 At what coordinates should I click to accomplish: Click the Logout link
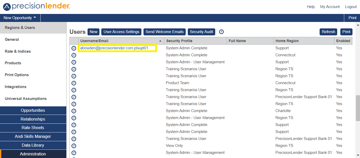(x=351, y=7)
